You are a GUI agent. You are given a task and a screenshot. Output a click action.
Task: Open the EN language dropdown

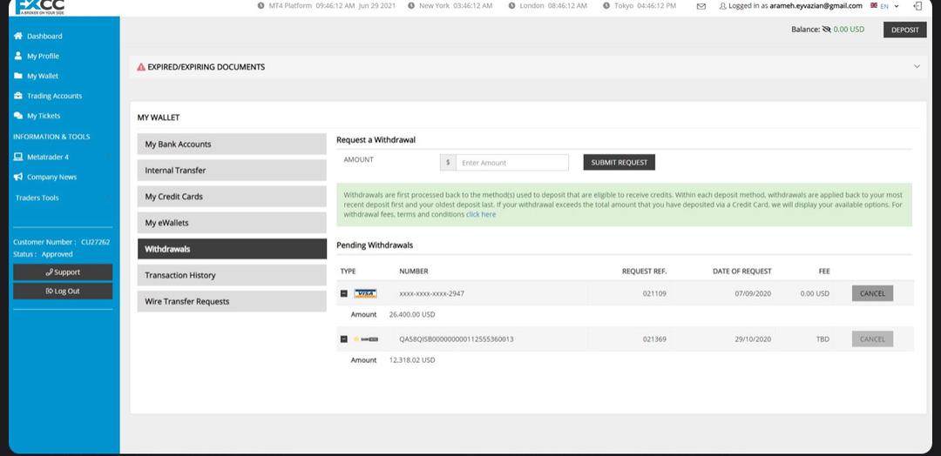tap(890, 6)
